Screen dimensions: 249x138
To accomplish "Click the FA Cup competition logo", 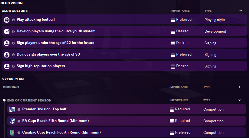I will pyautogui.click(x=12, y=121).
